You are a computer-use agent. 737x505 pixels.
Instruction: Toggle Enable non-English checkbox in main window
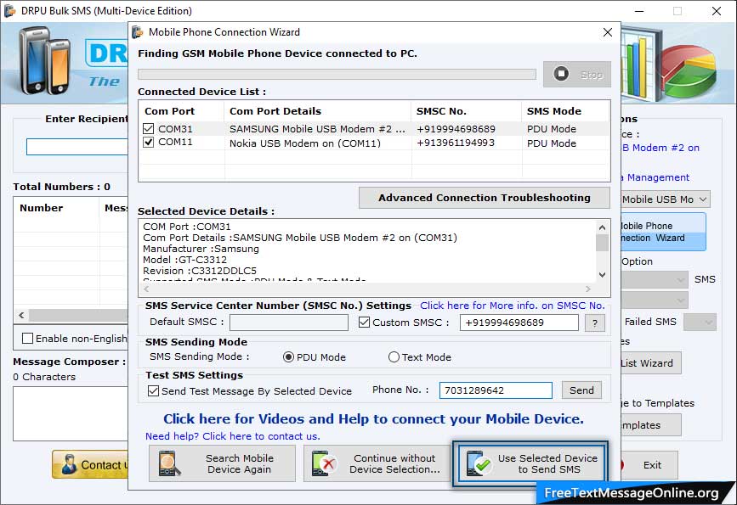pyautogui.click(x=28, y=339)
